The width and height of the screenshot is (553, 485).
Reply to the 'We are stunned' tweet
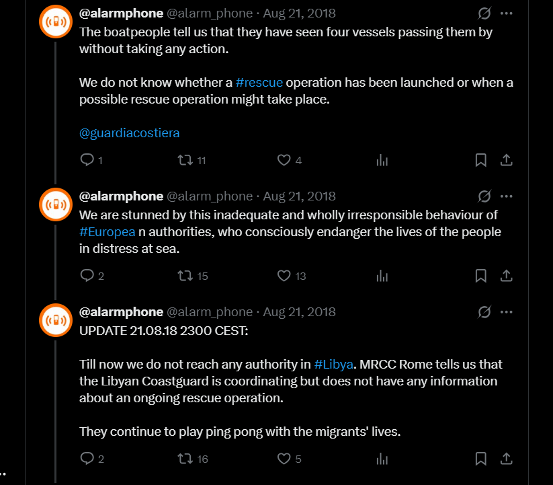pos(87,276)
